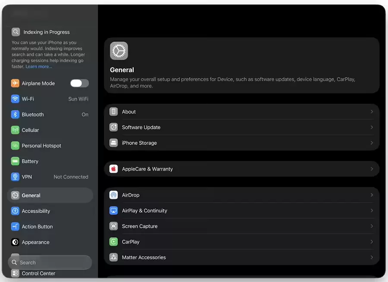The image size is (388, 282).
Task: Select Control Center label in sidebar
Action: (38, 273)
